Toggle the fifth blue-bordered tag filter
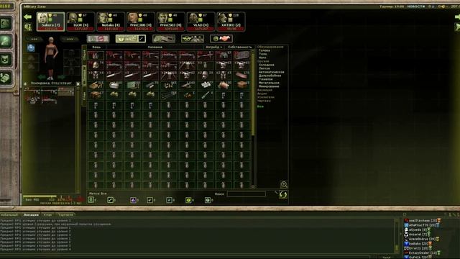The width and height of the screenshot is (460, 259). 169,200
